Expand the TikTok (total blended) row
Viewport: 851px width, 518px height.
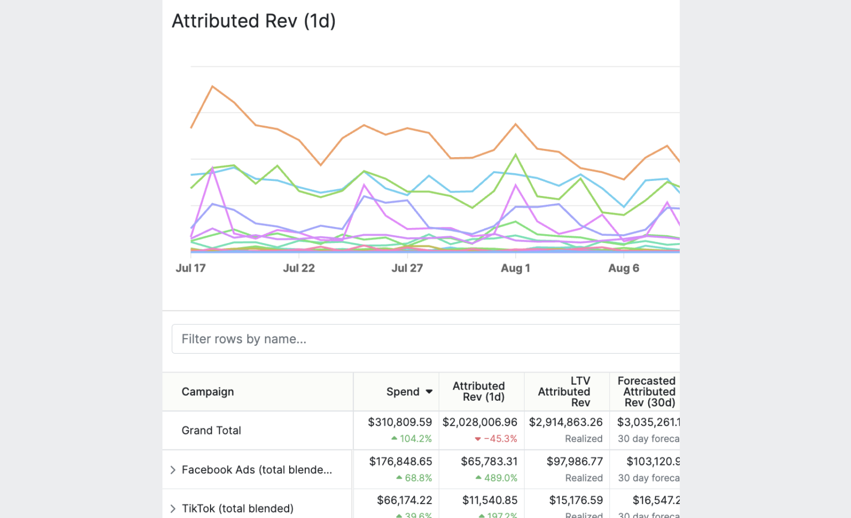pos(172,509)
